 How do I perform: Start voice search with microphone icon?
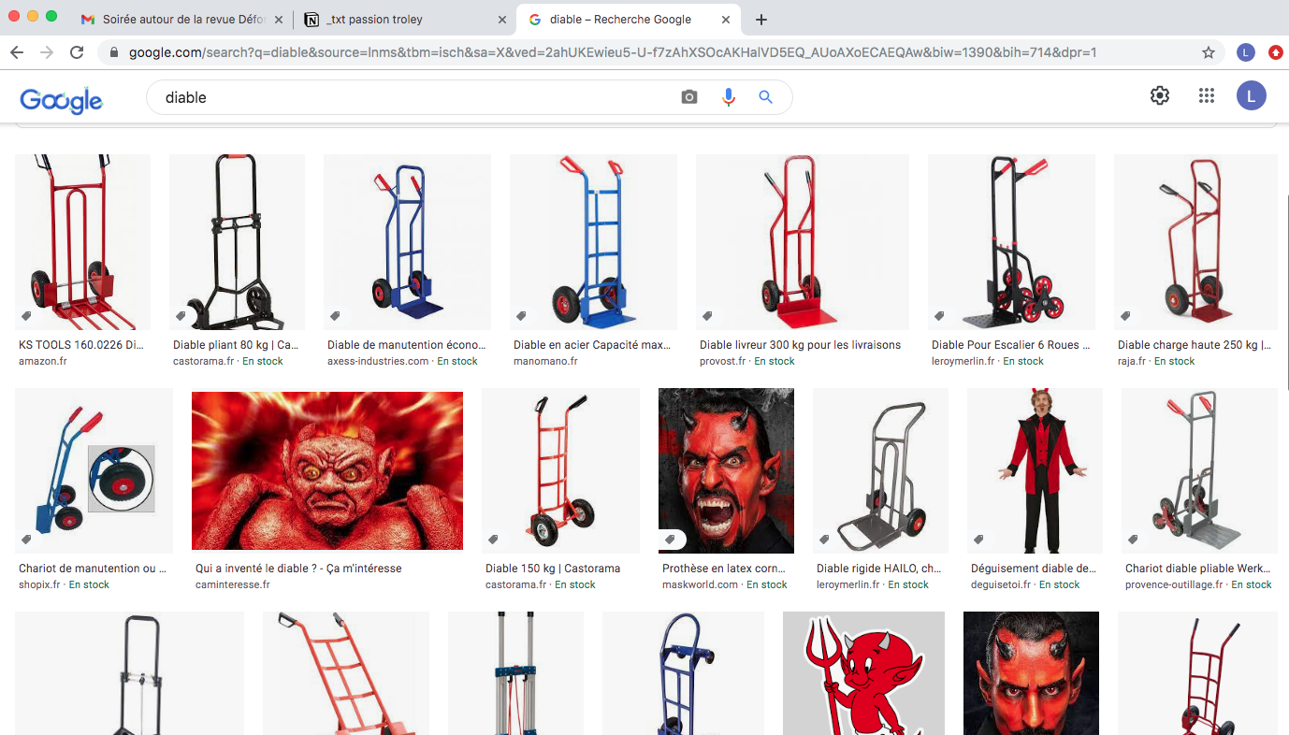(728, 97)
